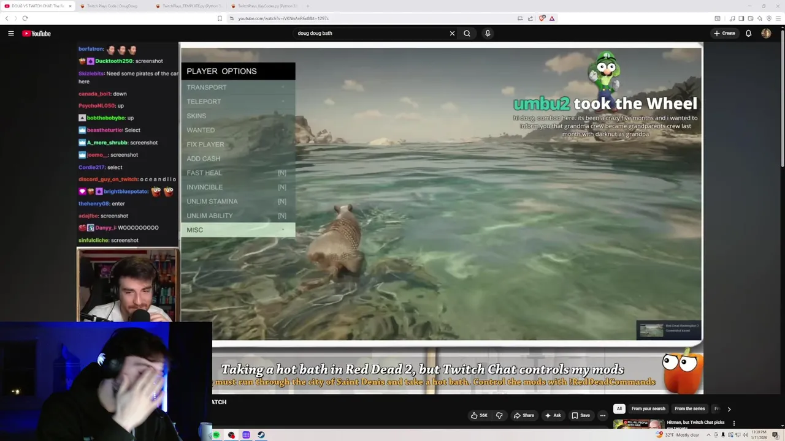
Task: Reload the page
Action: tap(25, 18)
